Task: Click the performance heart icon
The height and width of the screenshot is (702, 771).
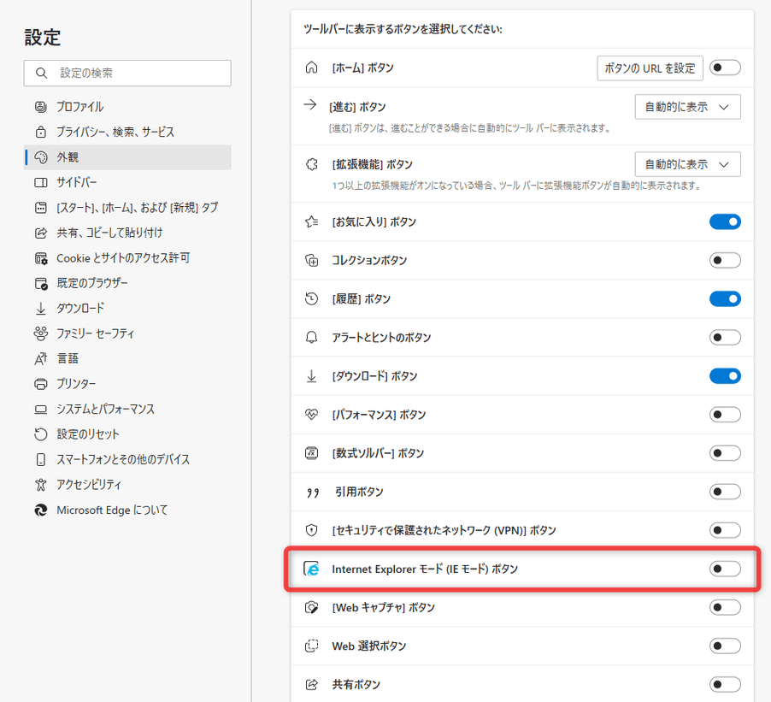Action: click(311, 414)
